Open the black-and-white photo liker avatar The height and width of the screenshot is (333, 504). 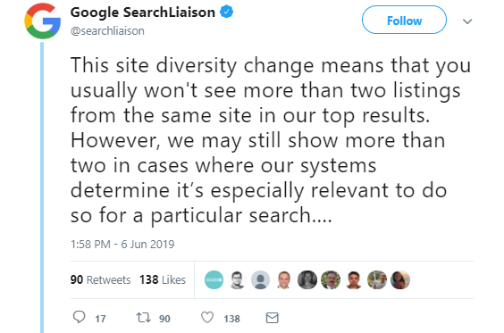tap(307, 279)
